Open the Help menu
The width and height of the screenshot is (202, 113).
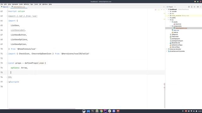pos(50,4)
